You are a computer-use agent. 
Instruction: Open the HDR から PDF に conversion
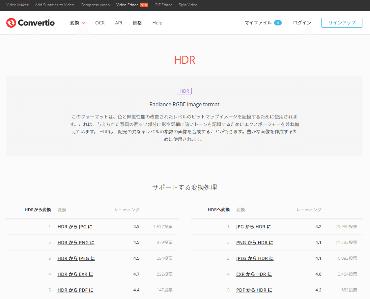(x=75, y=290)
